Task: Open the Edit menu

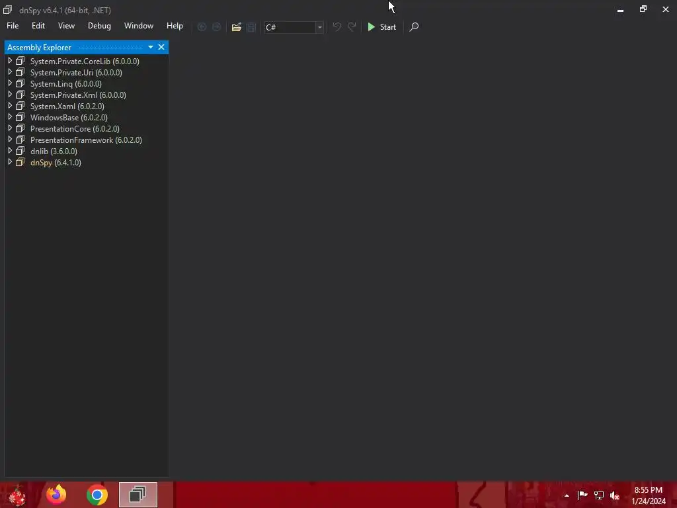Action: pyautogui.click(x=38, y=26)
